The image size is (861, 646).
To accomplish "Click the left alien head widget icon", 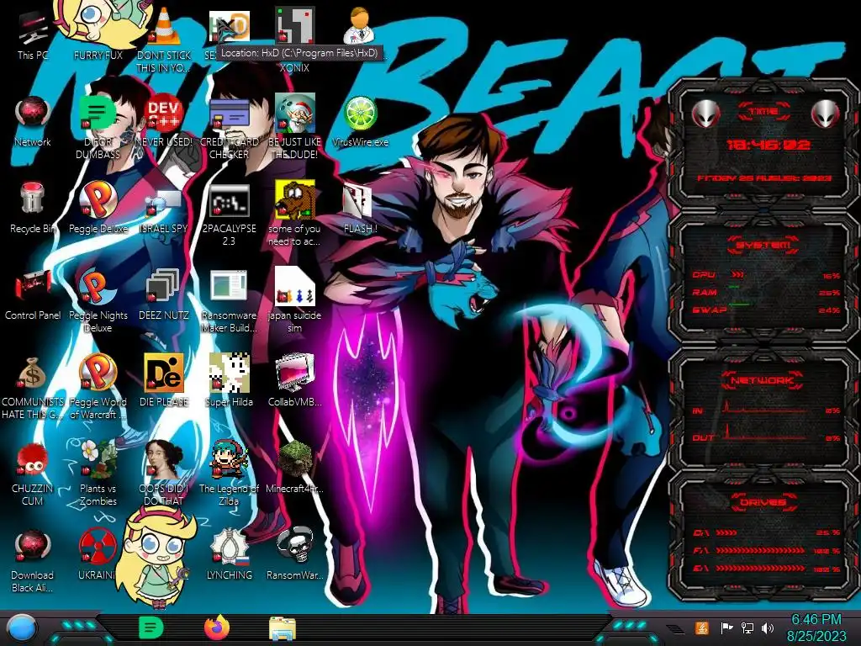I will tap(705, 114).
